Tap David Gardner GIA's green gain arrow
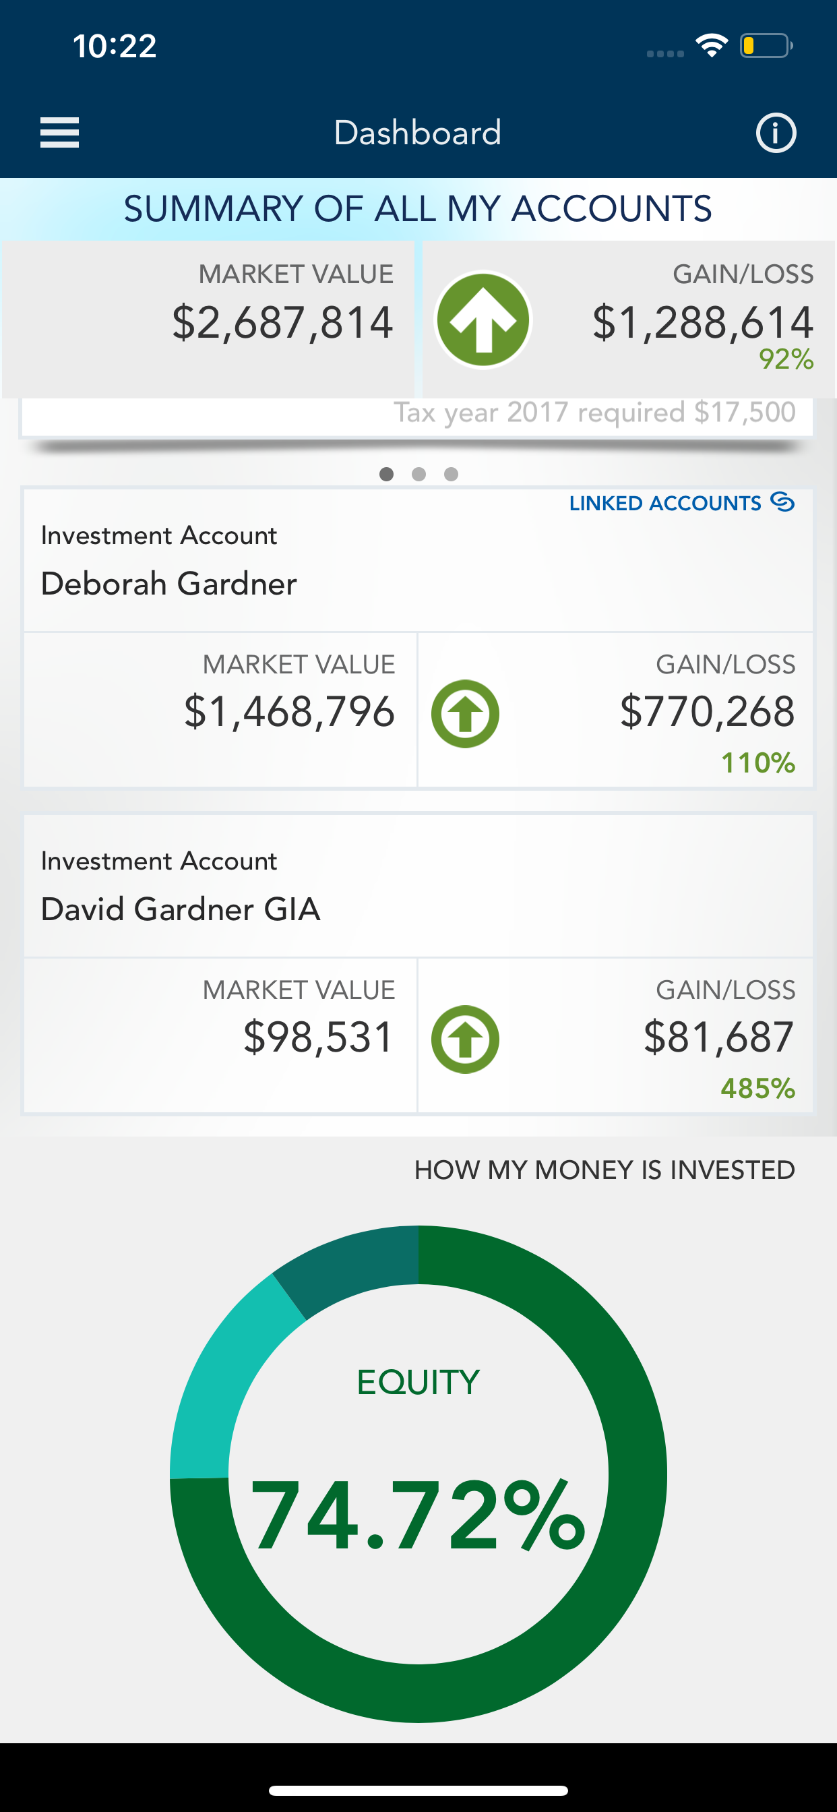837x1812 pixels. [465, 1039]
